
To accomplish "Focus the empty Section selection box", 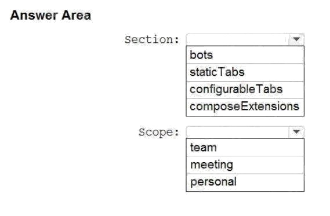I will pyautogui.click(x=237, y=39).
